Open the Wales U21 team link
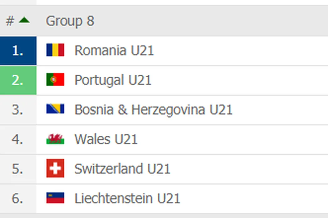 tap(106, 139)
